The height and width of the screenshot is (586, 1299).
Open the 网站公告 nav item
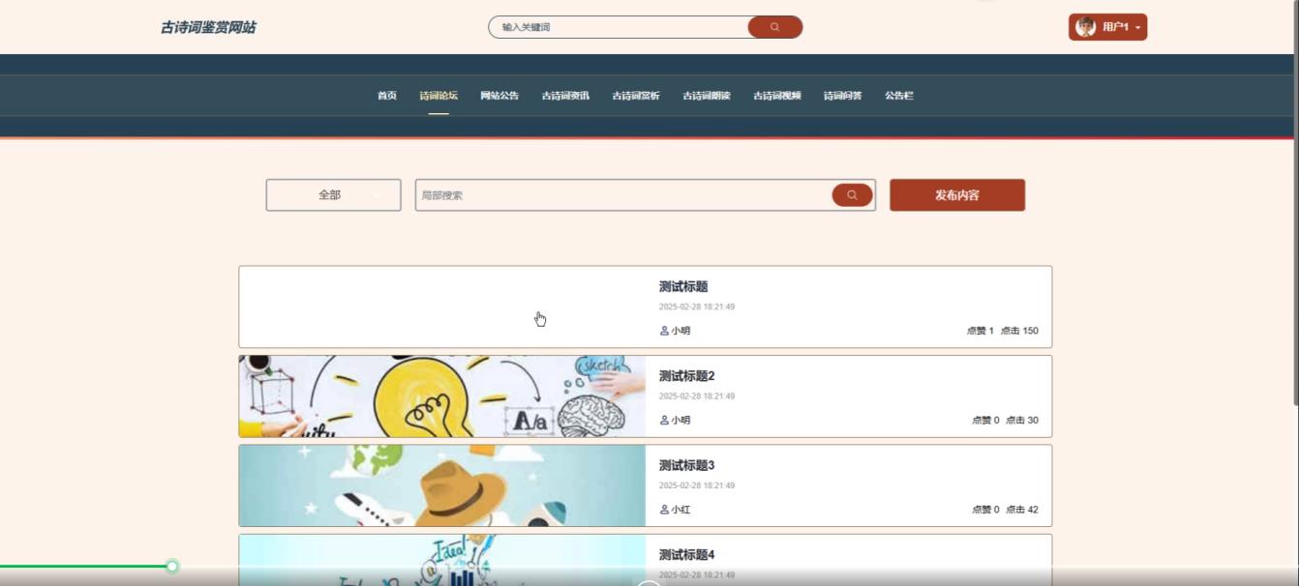click(x=499, y=96)
